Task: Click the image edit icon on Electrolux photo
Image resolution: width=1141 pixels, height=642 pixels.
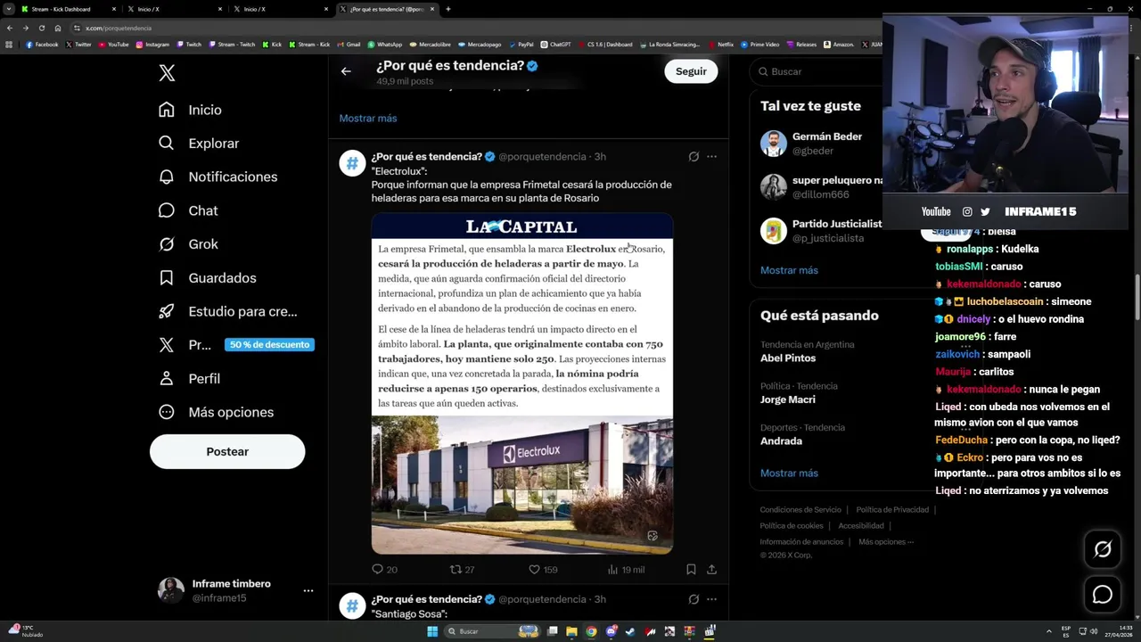Action: point(653,536)
